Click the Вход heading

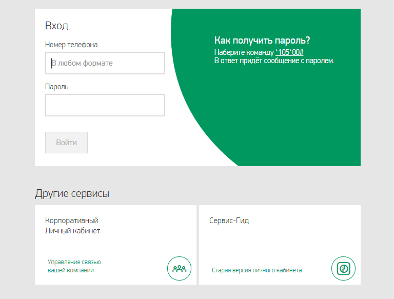click(56, 26)
